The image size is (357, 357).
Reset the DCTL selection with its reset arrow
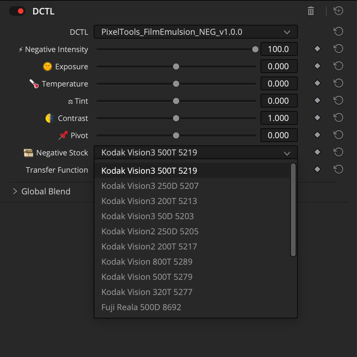pyautogui.click(x=338, y=31)
